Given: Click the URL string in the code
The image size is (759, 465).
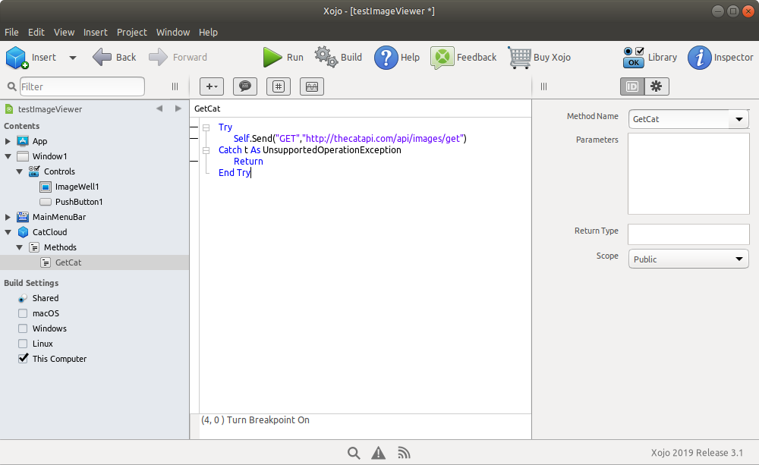Looking at the screenshot, I should tap(384, 138).
